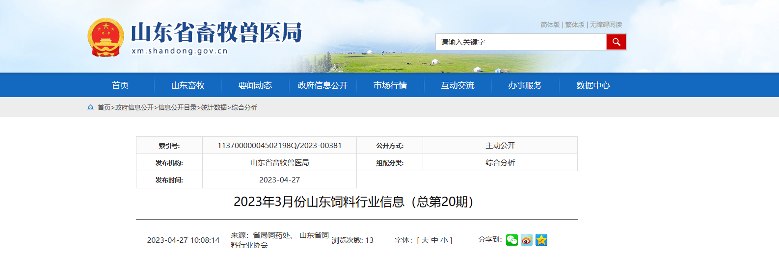
Task: Share article to WeChat
Action: coord(512,240)
